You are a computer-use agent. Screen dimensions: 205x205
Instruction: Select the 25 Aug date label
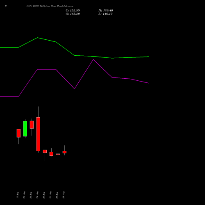(x=44, y=195)
